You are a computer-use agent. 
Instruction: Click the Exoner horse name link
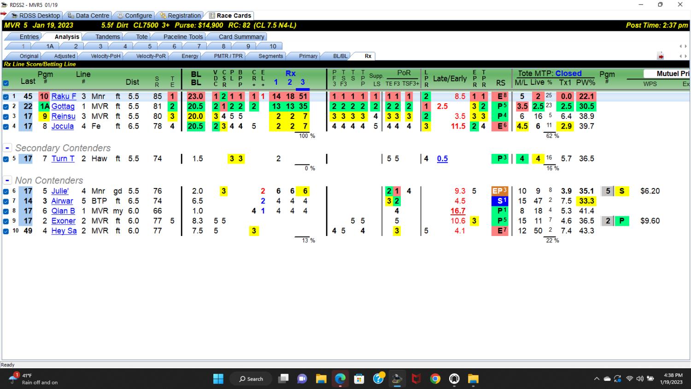coord(63,221)
